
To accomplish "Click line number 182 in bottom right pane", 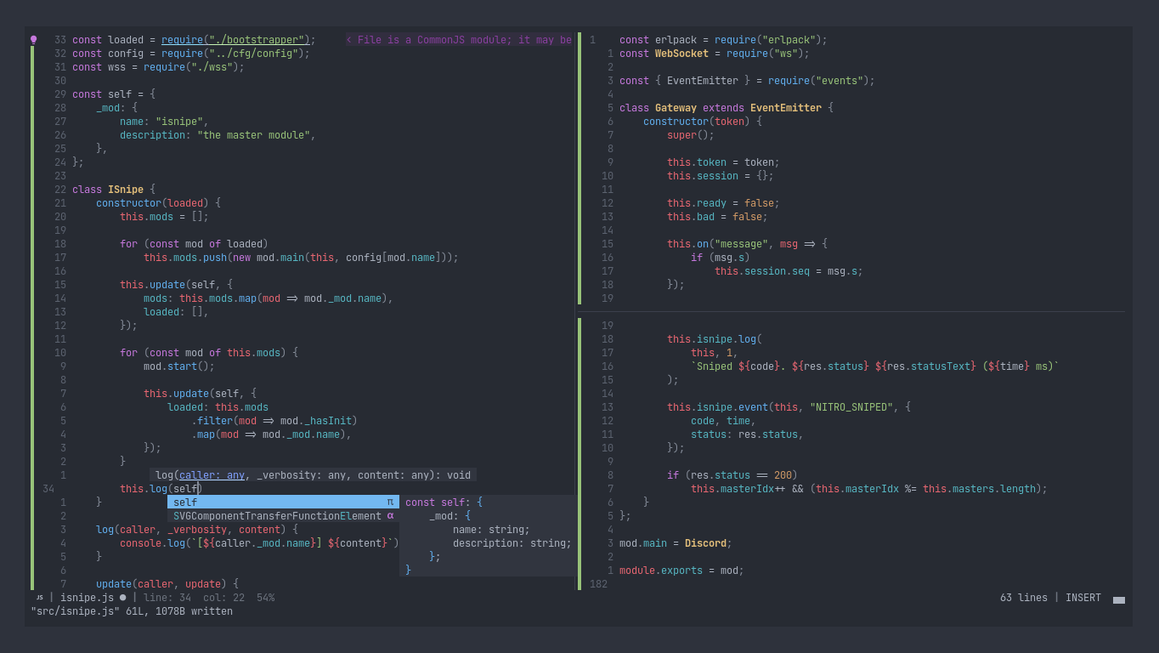I will tap(598, 583).
